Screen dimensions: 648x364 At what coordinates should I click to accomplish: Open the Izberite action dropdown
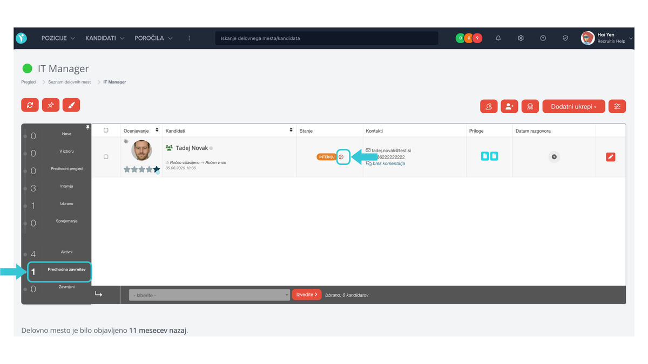(x=210, y=295)
